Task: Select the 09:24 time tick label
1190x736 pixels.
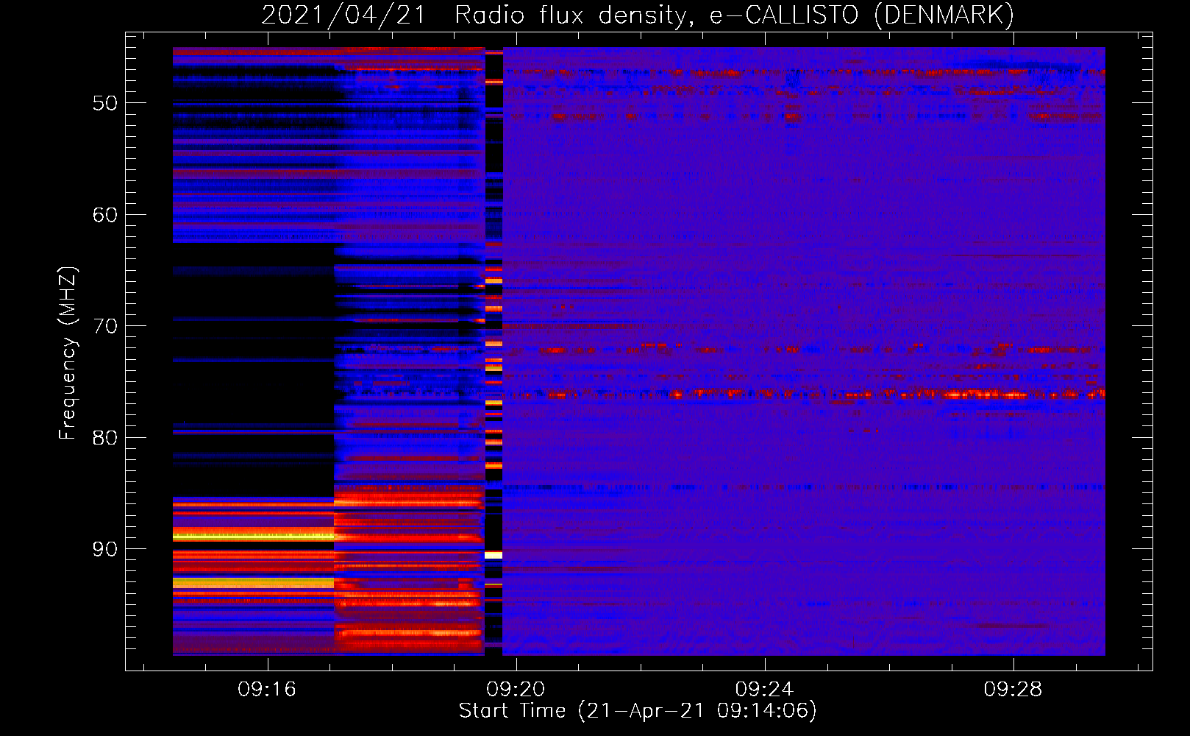Action: click(765, 689)
